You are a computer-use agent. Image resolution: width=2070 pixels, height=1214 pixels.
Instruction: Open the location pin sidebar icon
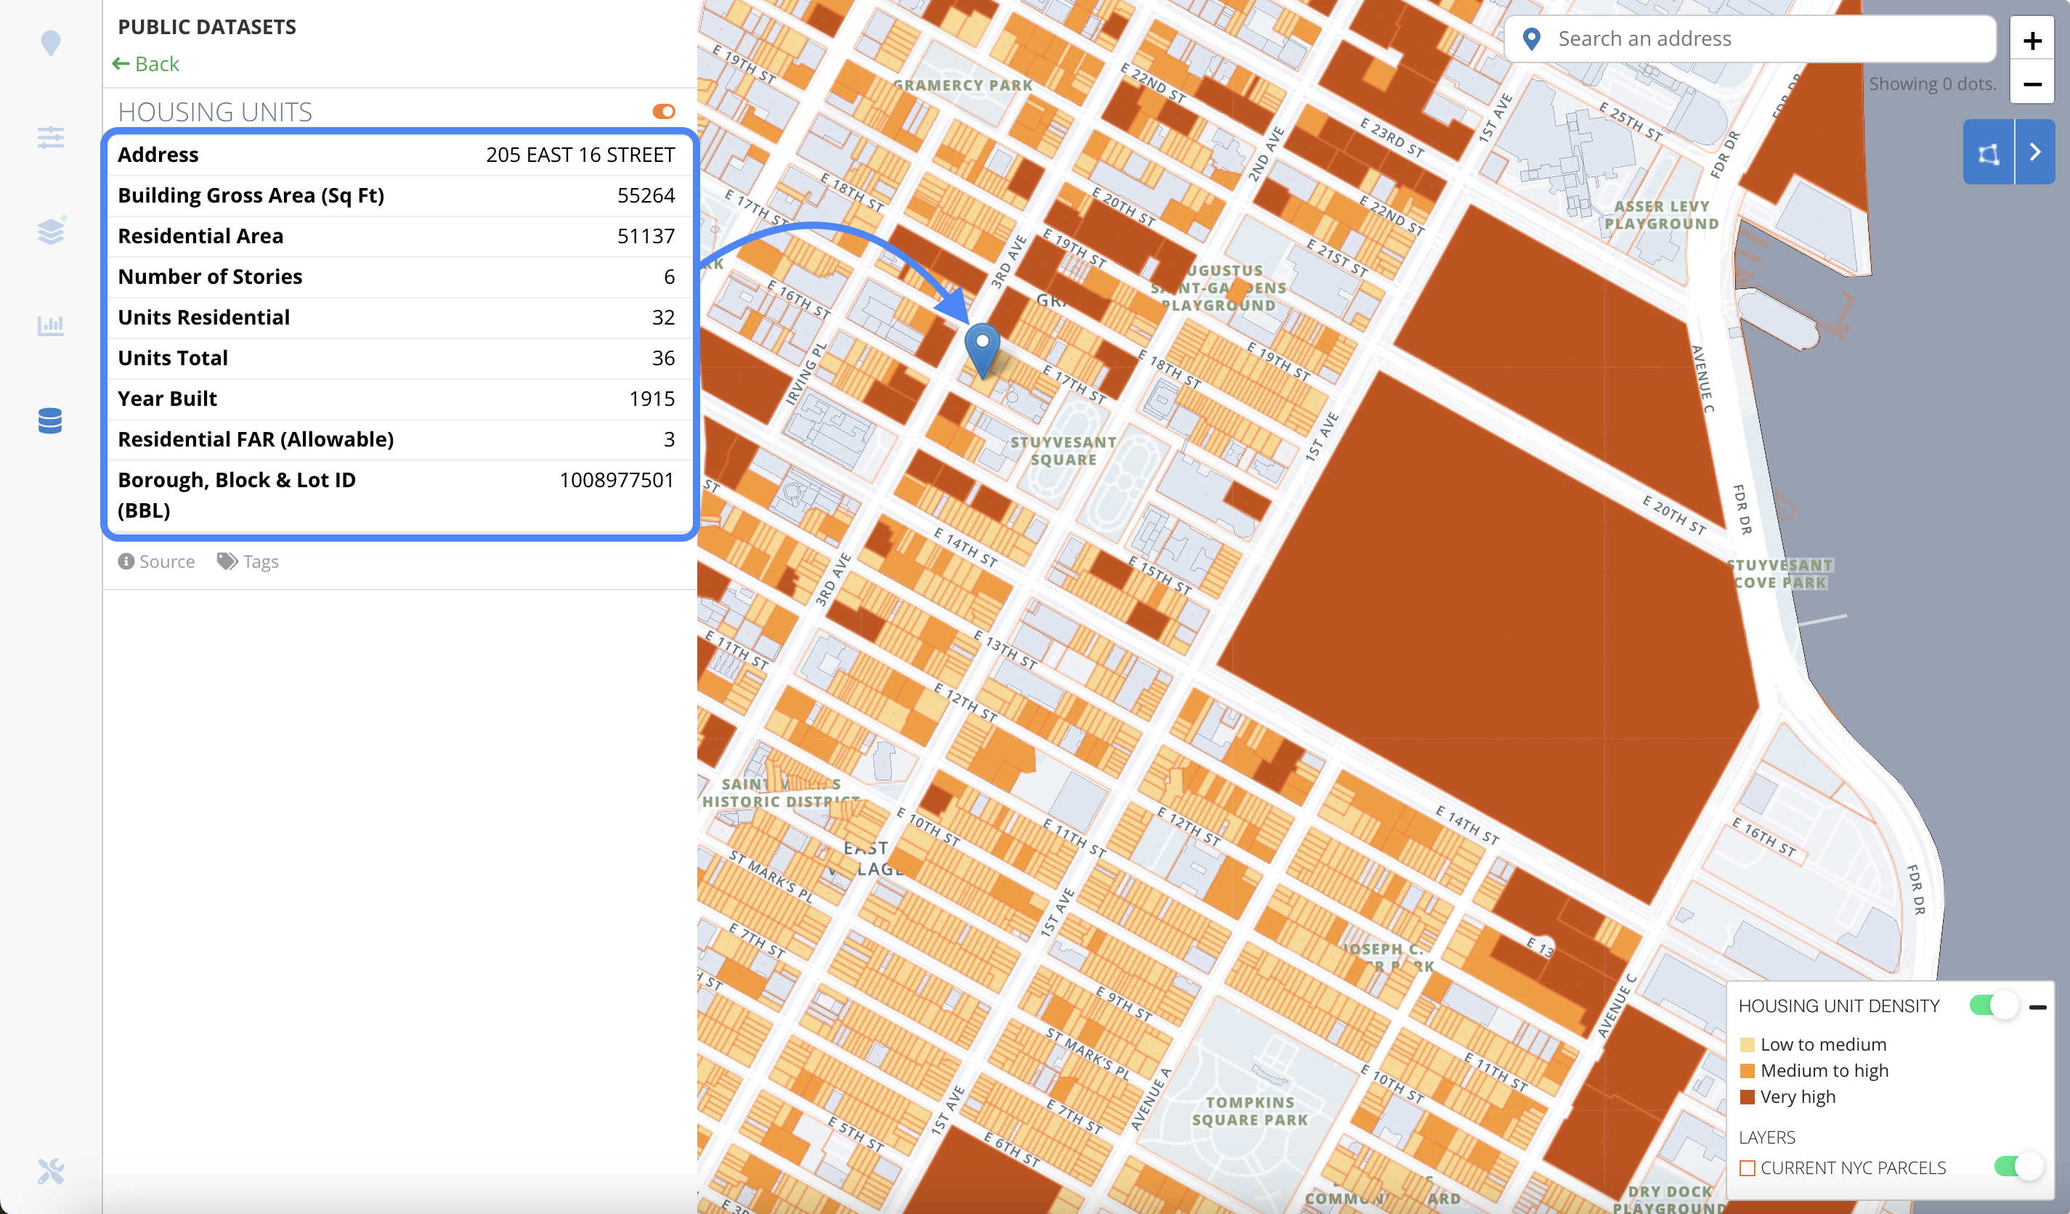click(50, 43)
